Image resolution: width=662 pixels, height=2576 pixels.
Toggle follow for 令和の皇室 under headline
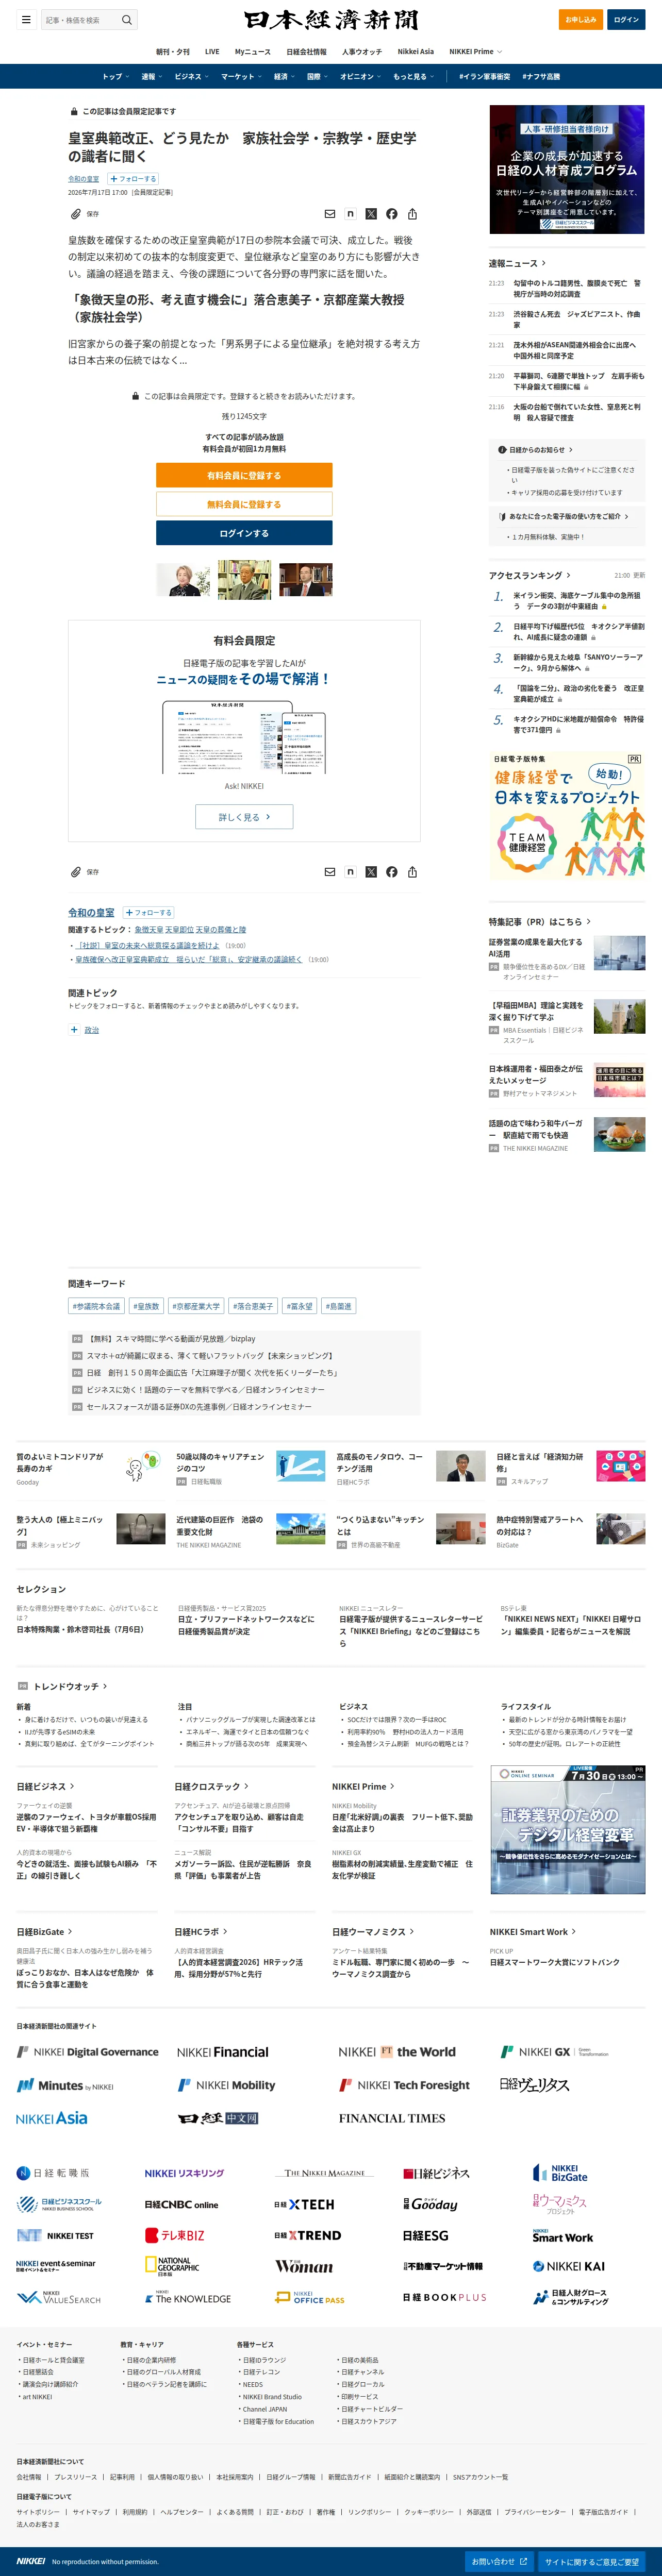[x=133, y=179]
